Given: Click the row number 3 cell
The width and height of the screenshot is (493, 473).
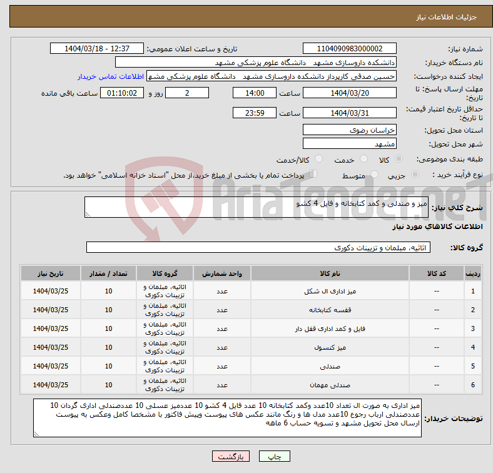Looking at the screenshot, I should coord(473,328).
